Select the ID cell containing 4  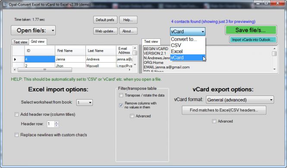coord(40,59)
